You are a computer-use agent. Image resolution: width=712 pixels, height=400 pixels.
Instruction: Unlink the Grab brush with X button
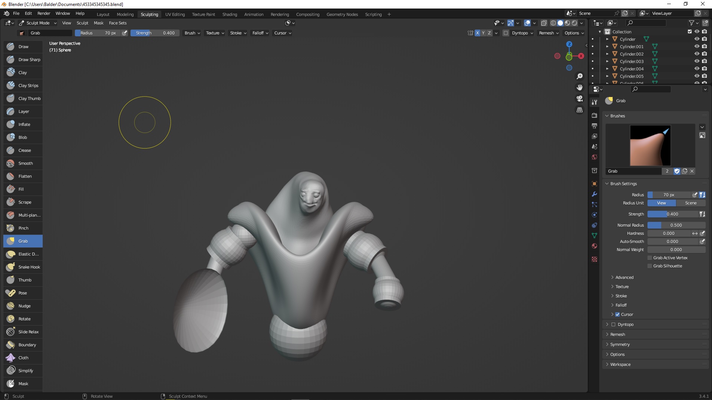(692, 171)
